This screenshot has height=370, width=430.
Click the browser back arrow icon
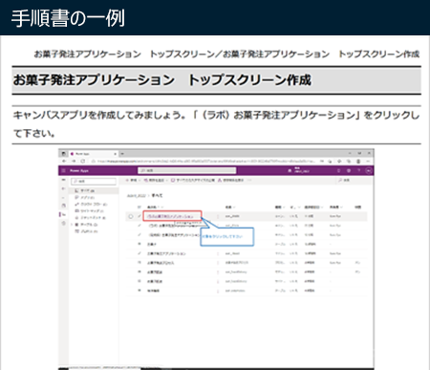[64, 162]
